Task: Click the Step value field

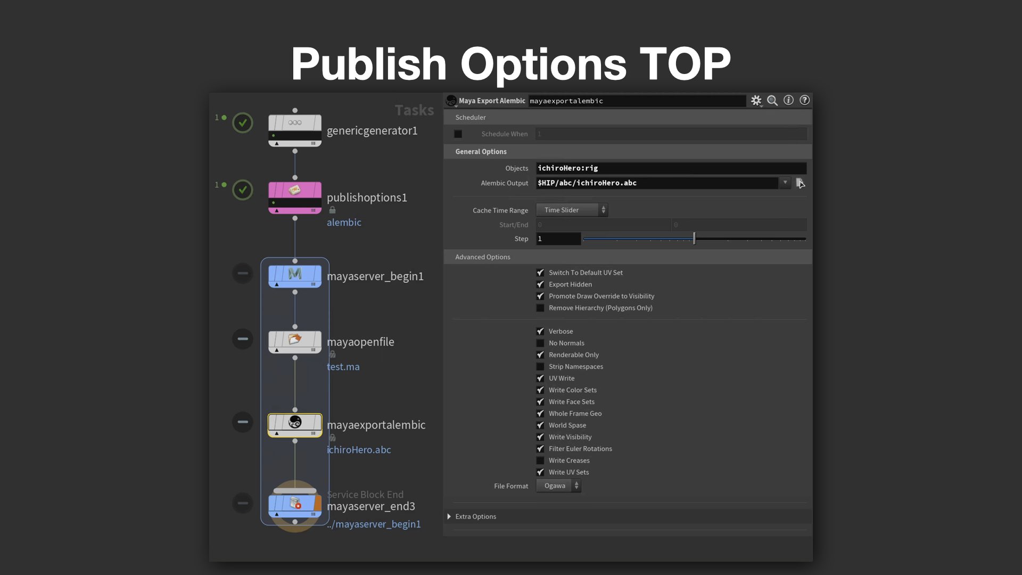Action: tap(558, 239)
